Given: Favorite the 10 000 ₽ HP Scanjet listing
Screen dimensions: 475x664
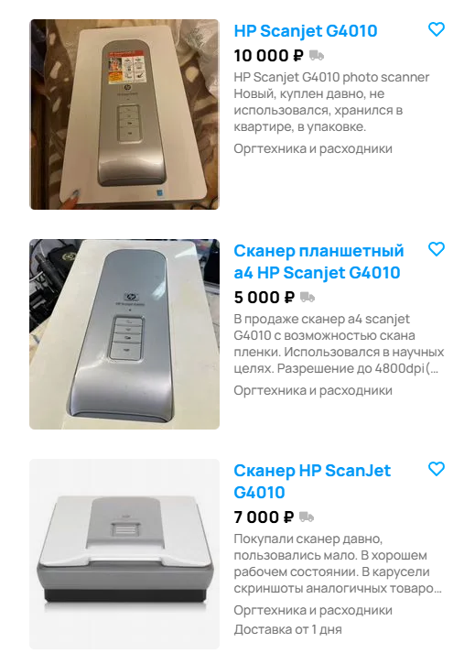Looking at the screenshot, I should click(436, 29).
